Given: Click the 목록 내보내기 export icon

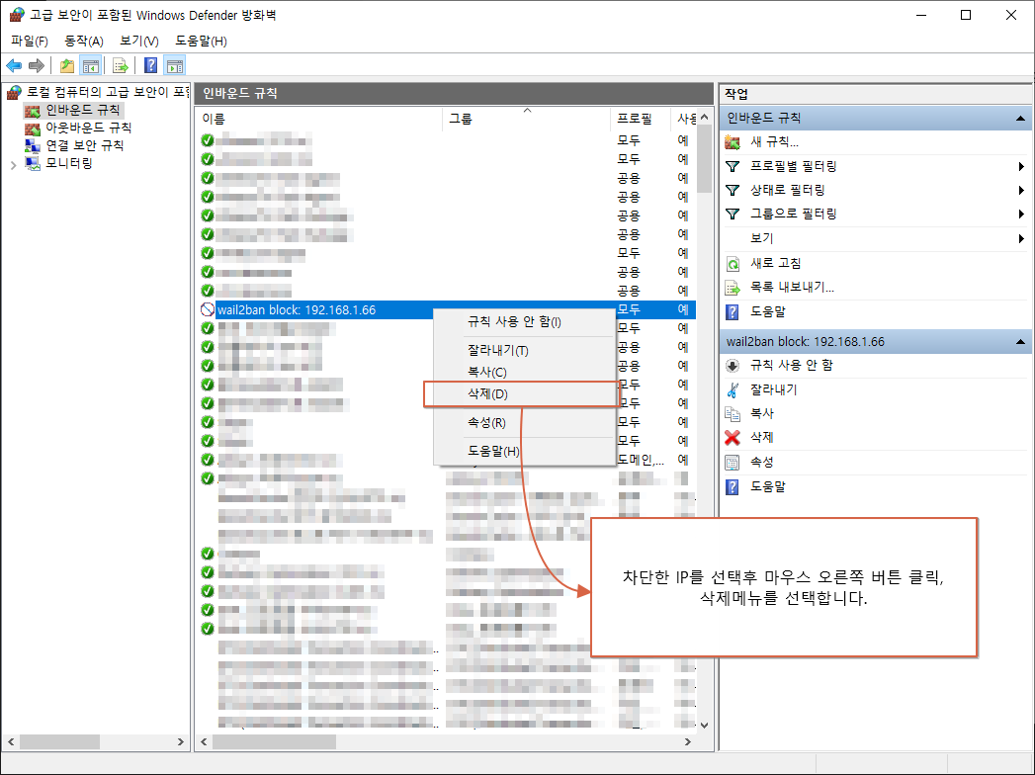Looking at the screenshot, I should (733, 288).
